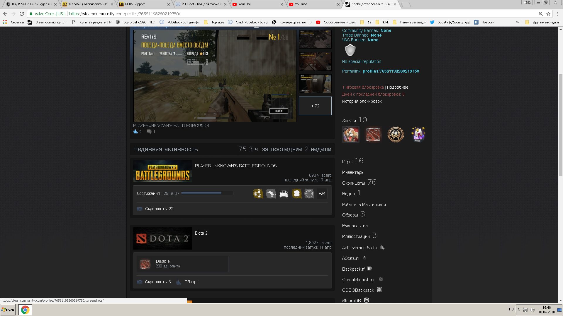Click the browser back arrow

[x=5, y=14]
